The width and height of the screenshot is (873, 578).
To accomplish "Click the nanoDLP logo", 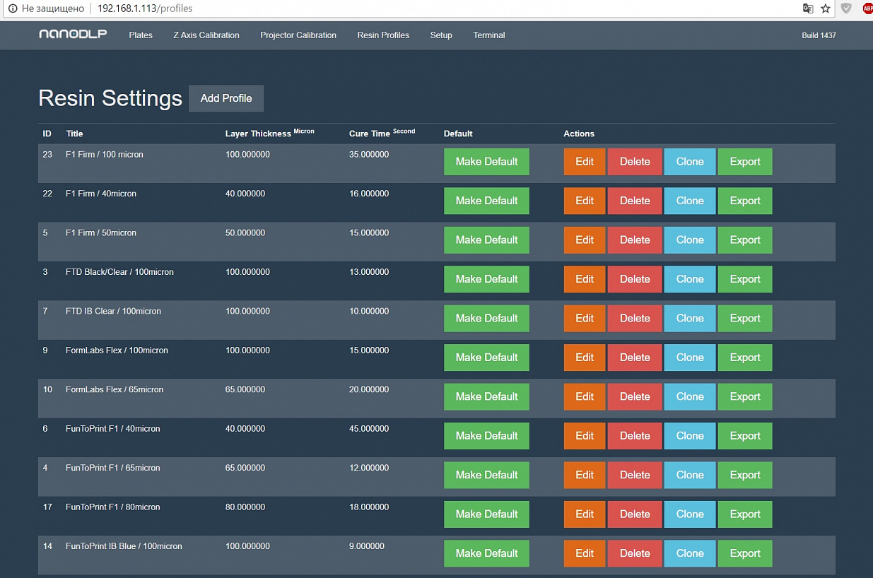I will [73, 35].
